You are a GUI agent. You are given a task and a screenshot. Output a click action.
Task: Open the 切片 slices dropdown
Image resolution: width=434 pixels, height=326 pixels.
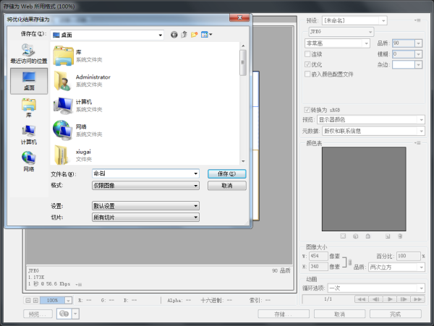(144, 217)
